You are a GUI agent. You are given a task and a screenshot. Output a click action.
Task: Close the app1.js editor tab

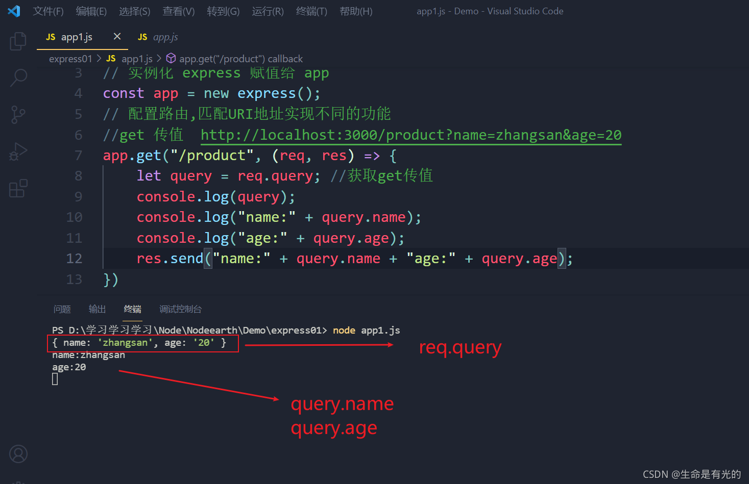coord(117,36)
